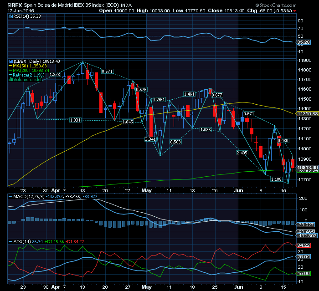The image size is (319, 291).
Task: Click the Jun label on price chart axis
Action: (238, 190)
